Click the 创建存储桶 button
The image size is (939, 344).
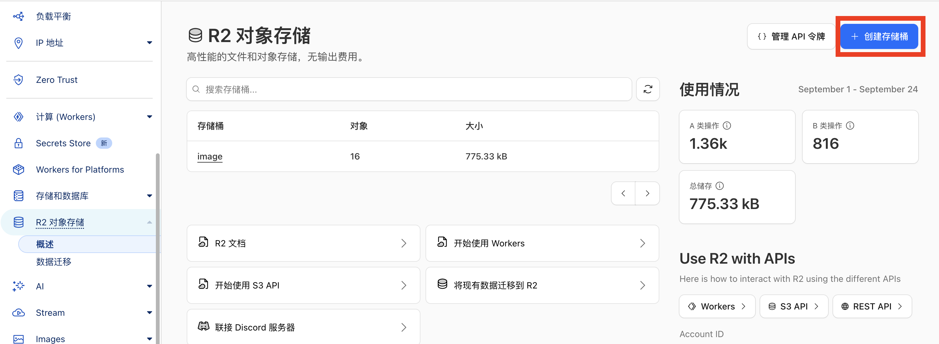(x=879, y=36)
